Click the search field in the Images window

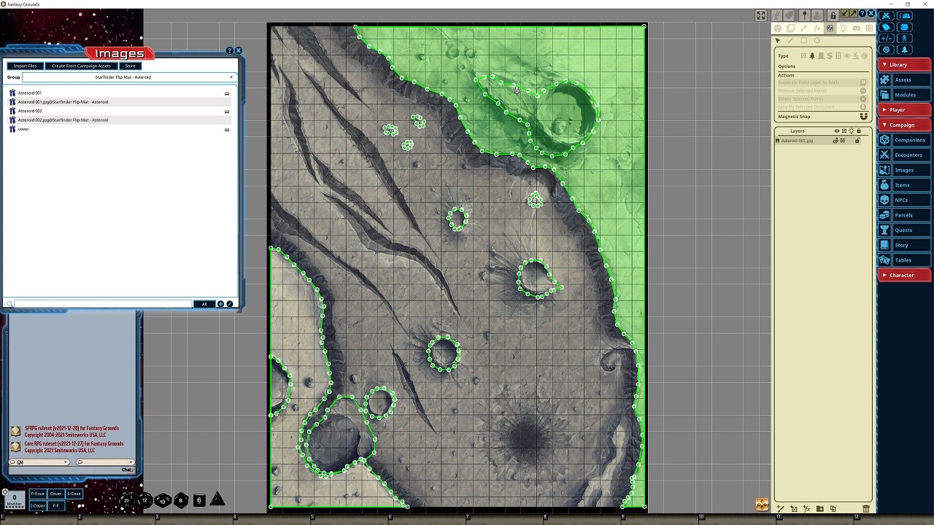102,303
